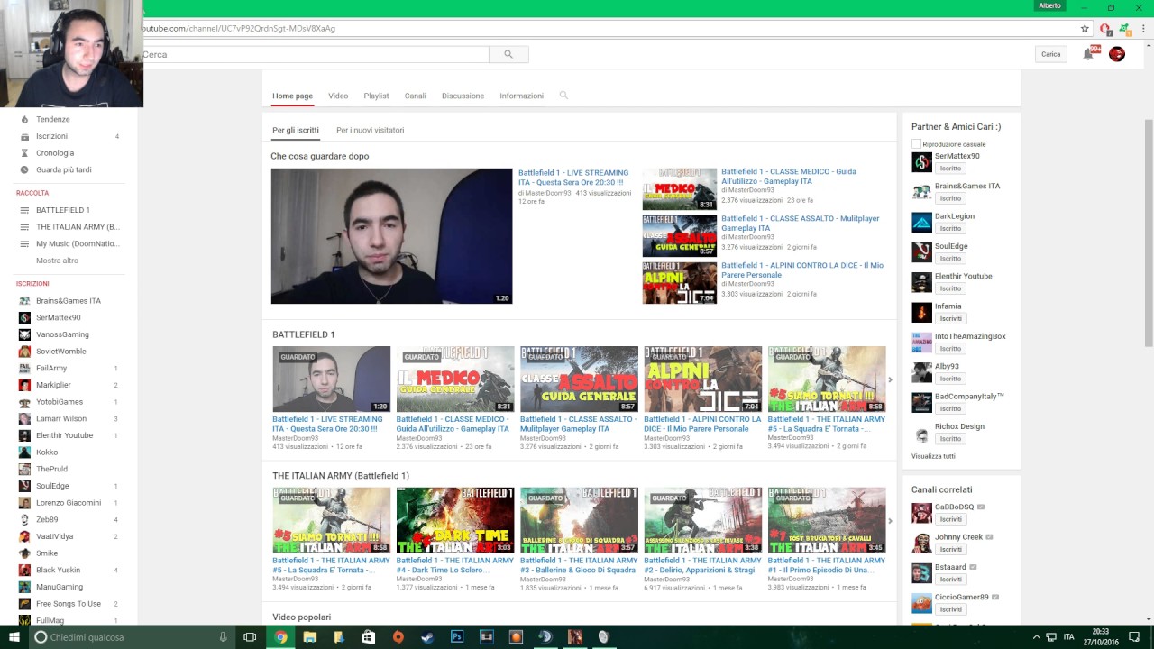Advance the BATTLEFIELD 1 shelf with the right arrow
The width and height of the screenshot is (1154, 649).
coord(890,379)
